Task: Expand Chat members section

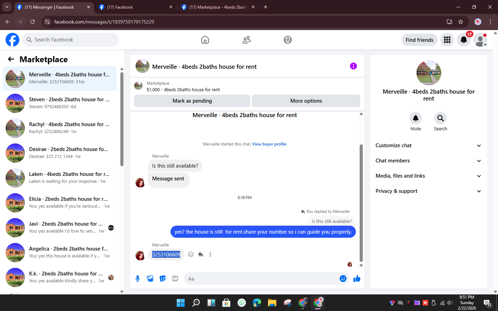Action: point(428,161)
